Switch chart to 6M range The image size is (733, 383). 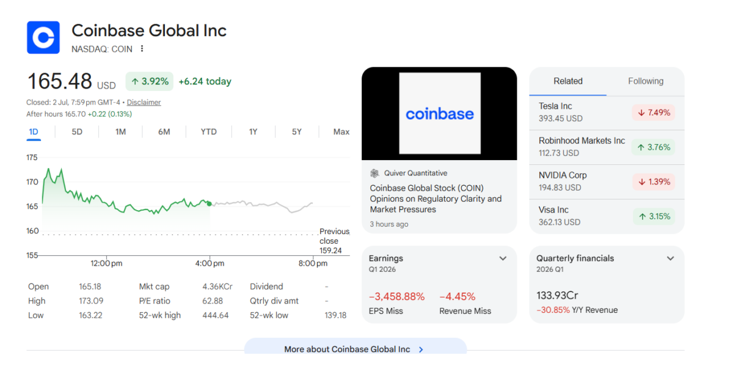tap(164, 132)
